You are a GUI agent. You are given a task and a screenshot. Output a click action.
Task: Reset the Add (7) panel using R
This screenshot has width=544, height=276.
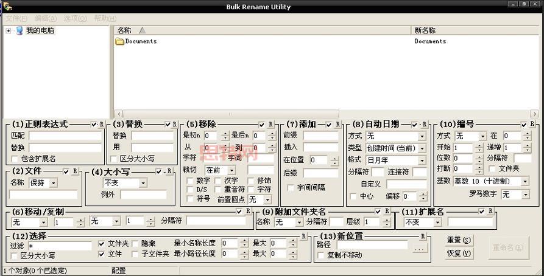click(x=337, y=124)
